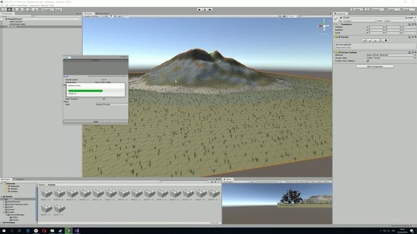
Task: Click the Collab button in toolbar
Action: click(356, 9)
